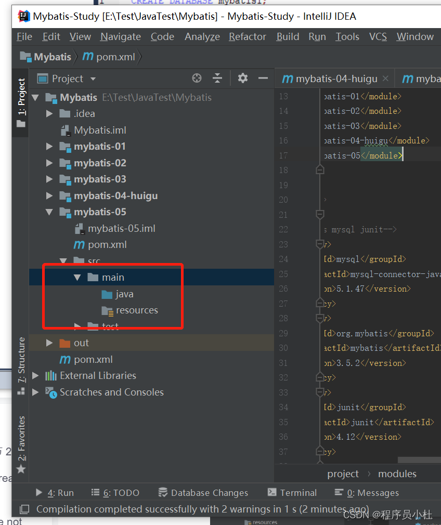
Task: Select mybatis-05.iml file in tree
Action: click(151, 229)
